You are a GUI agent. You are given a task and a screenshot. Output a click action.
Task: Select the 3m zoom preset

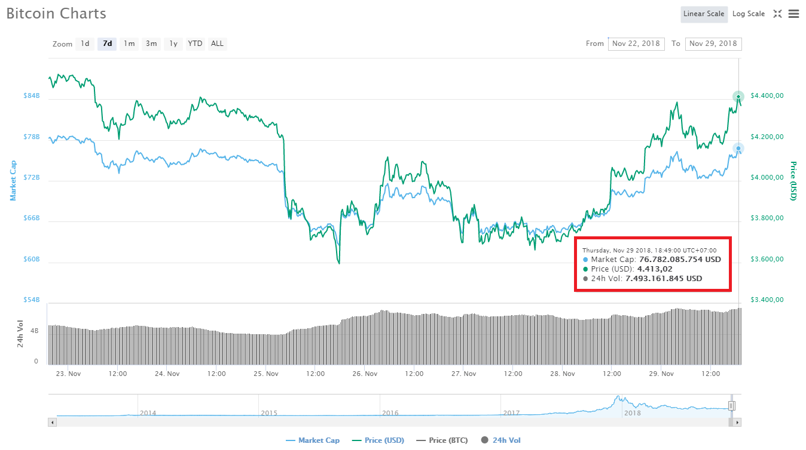pos(151,44)
